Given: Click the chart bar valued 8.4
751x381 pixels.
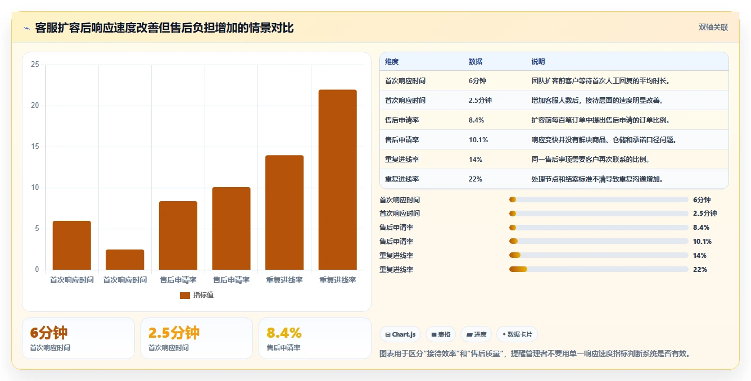Looking at the screenshot, I should coord(178,235).
